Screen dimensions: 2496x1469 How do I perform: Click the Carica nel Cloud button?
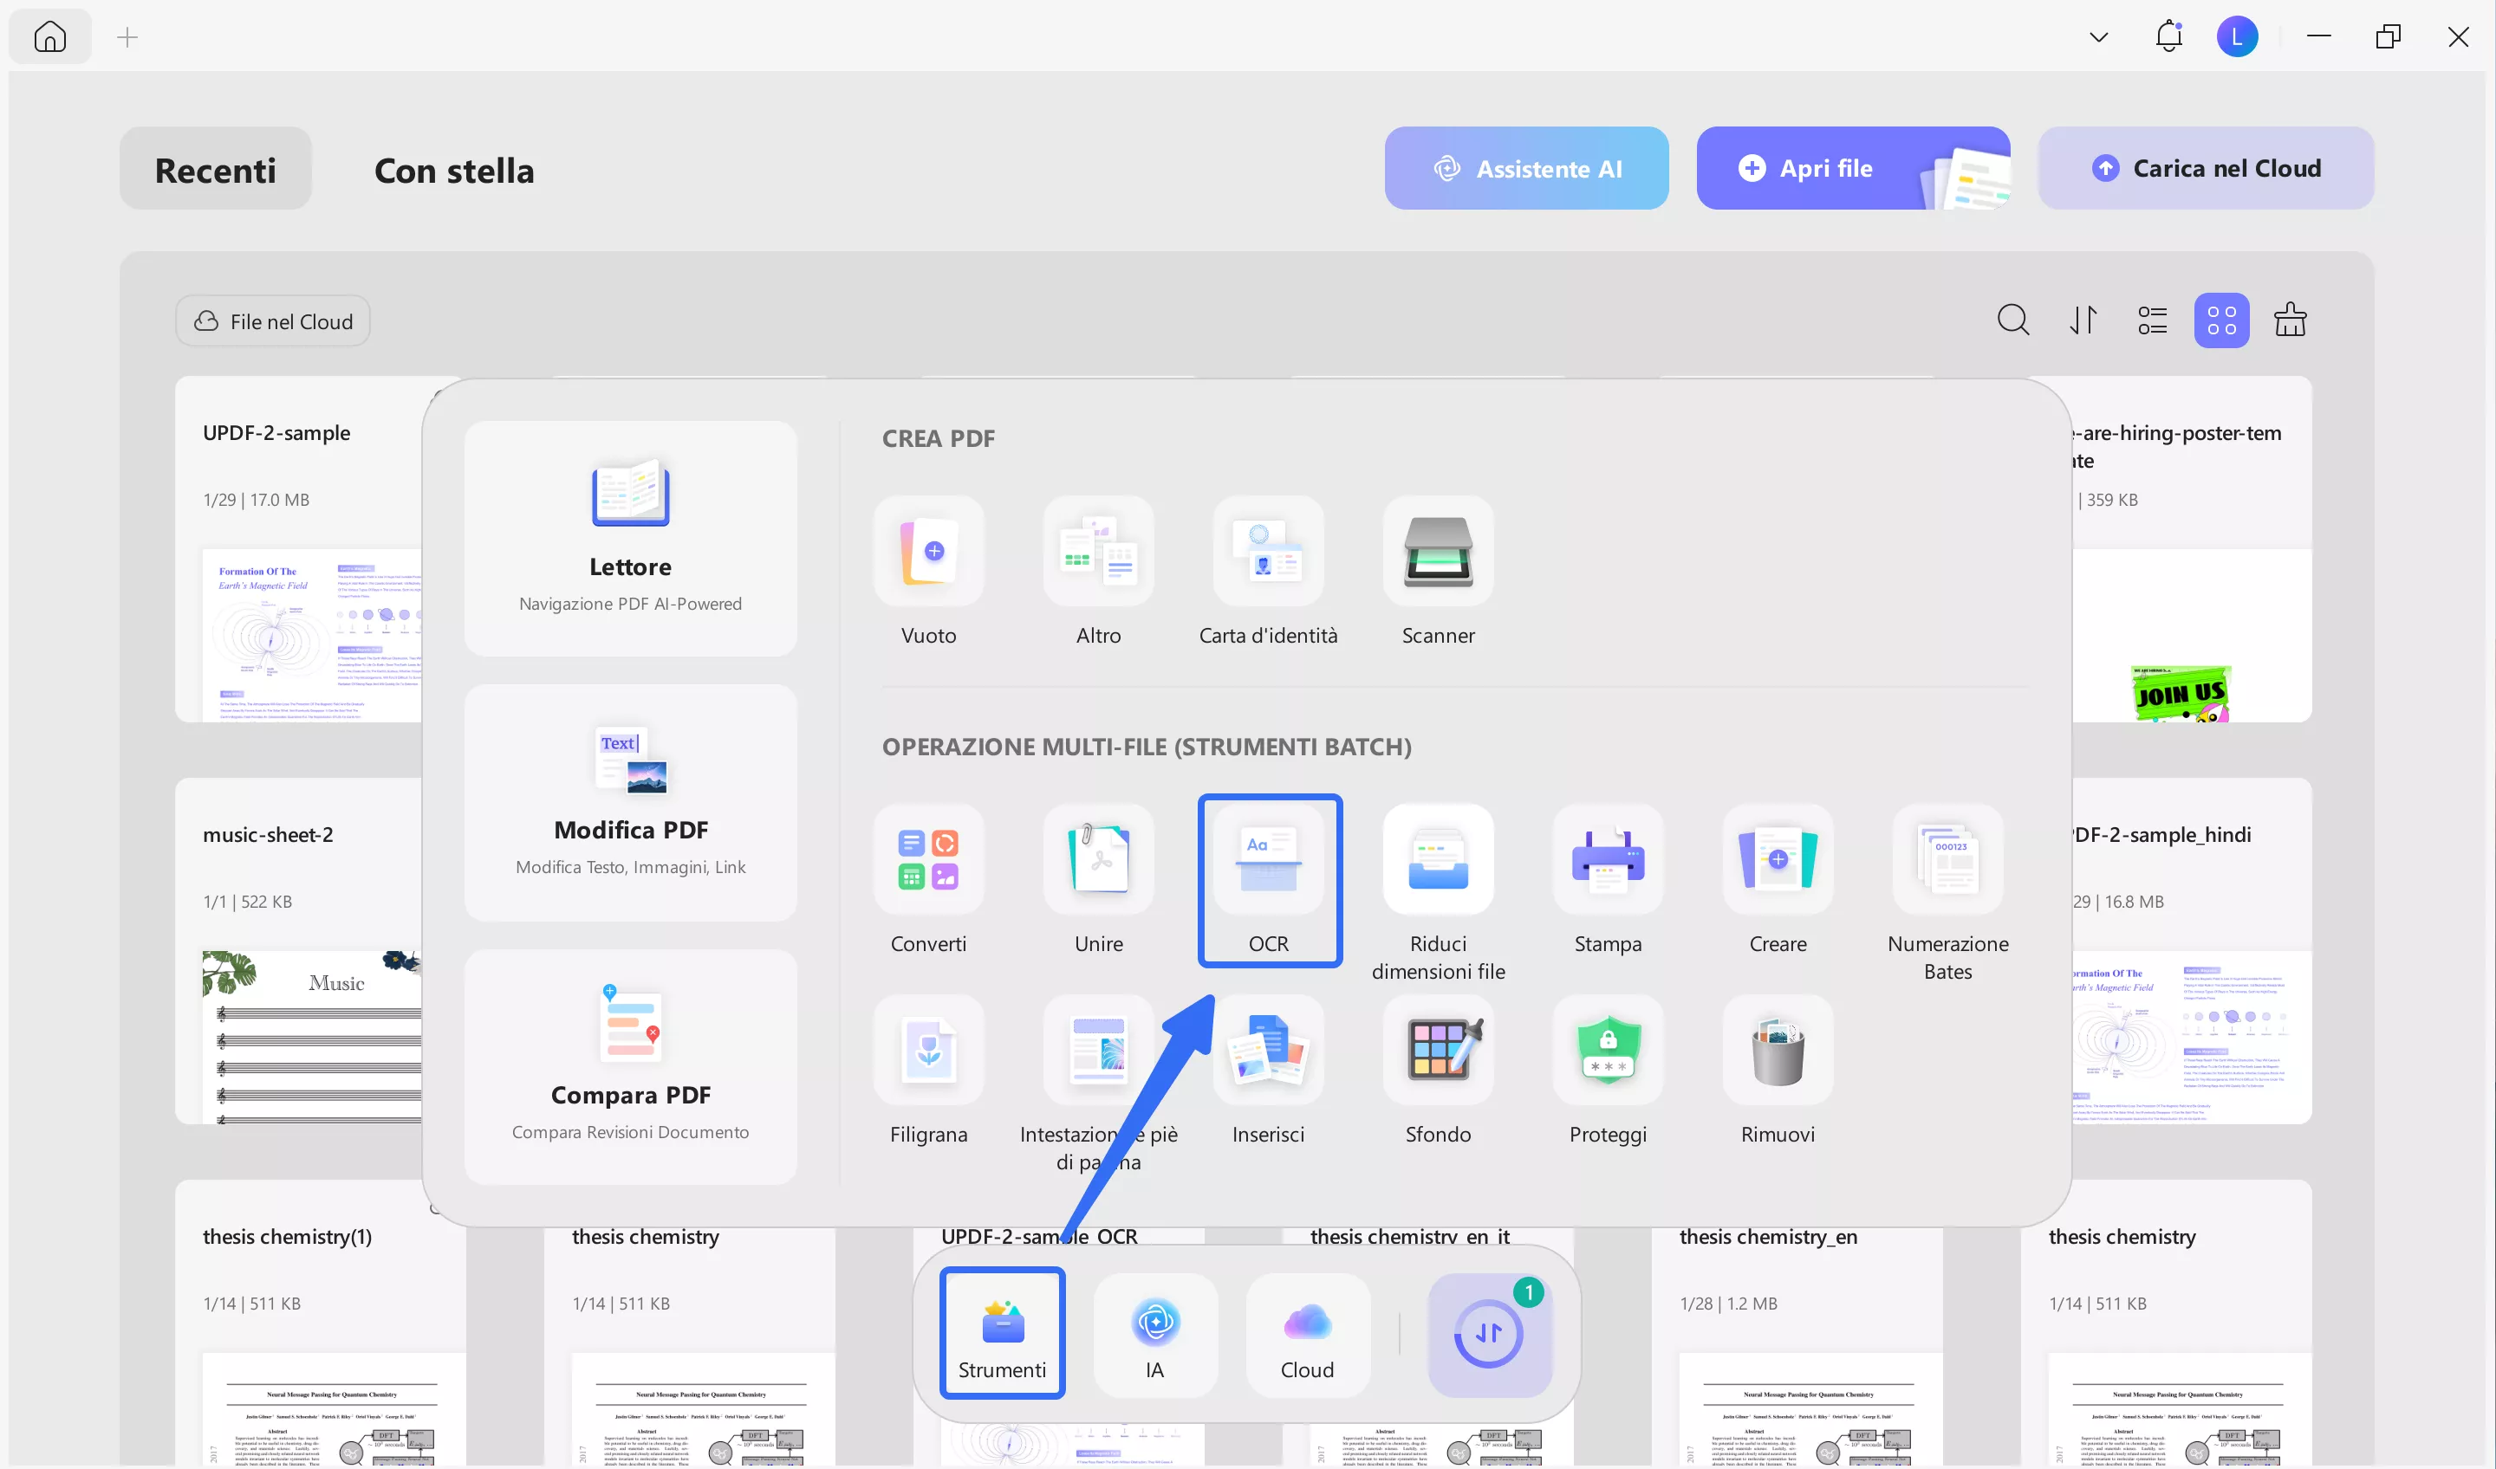tap(2205, 168)
